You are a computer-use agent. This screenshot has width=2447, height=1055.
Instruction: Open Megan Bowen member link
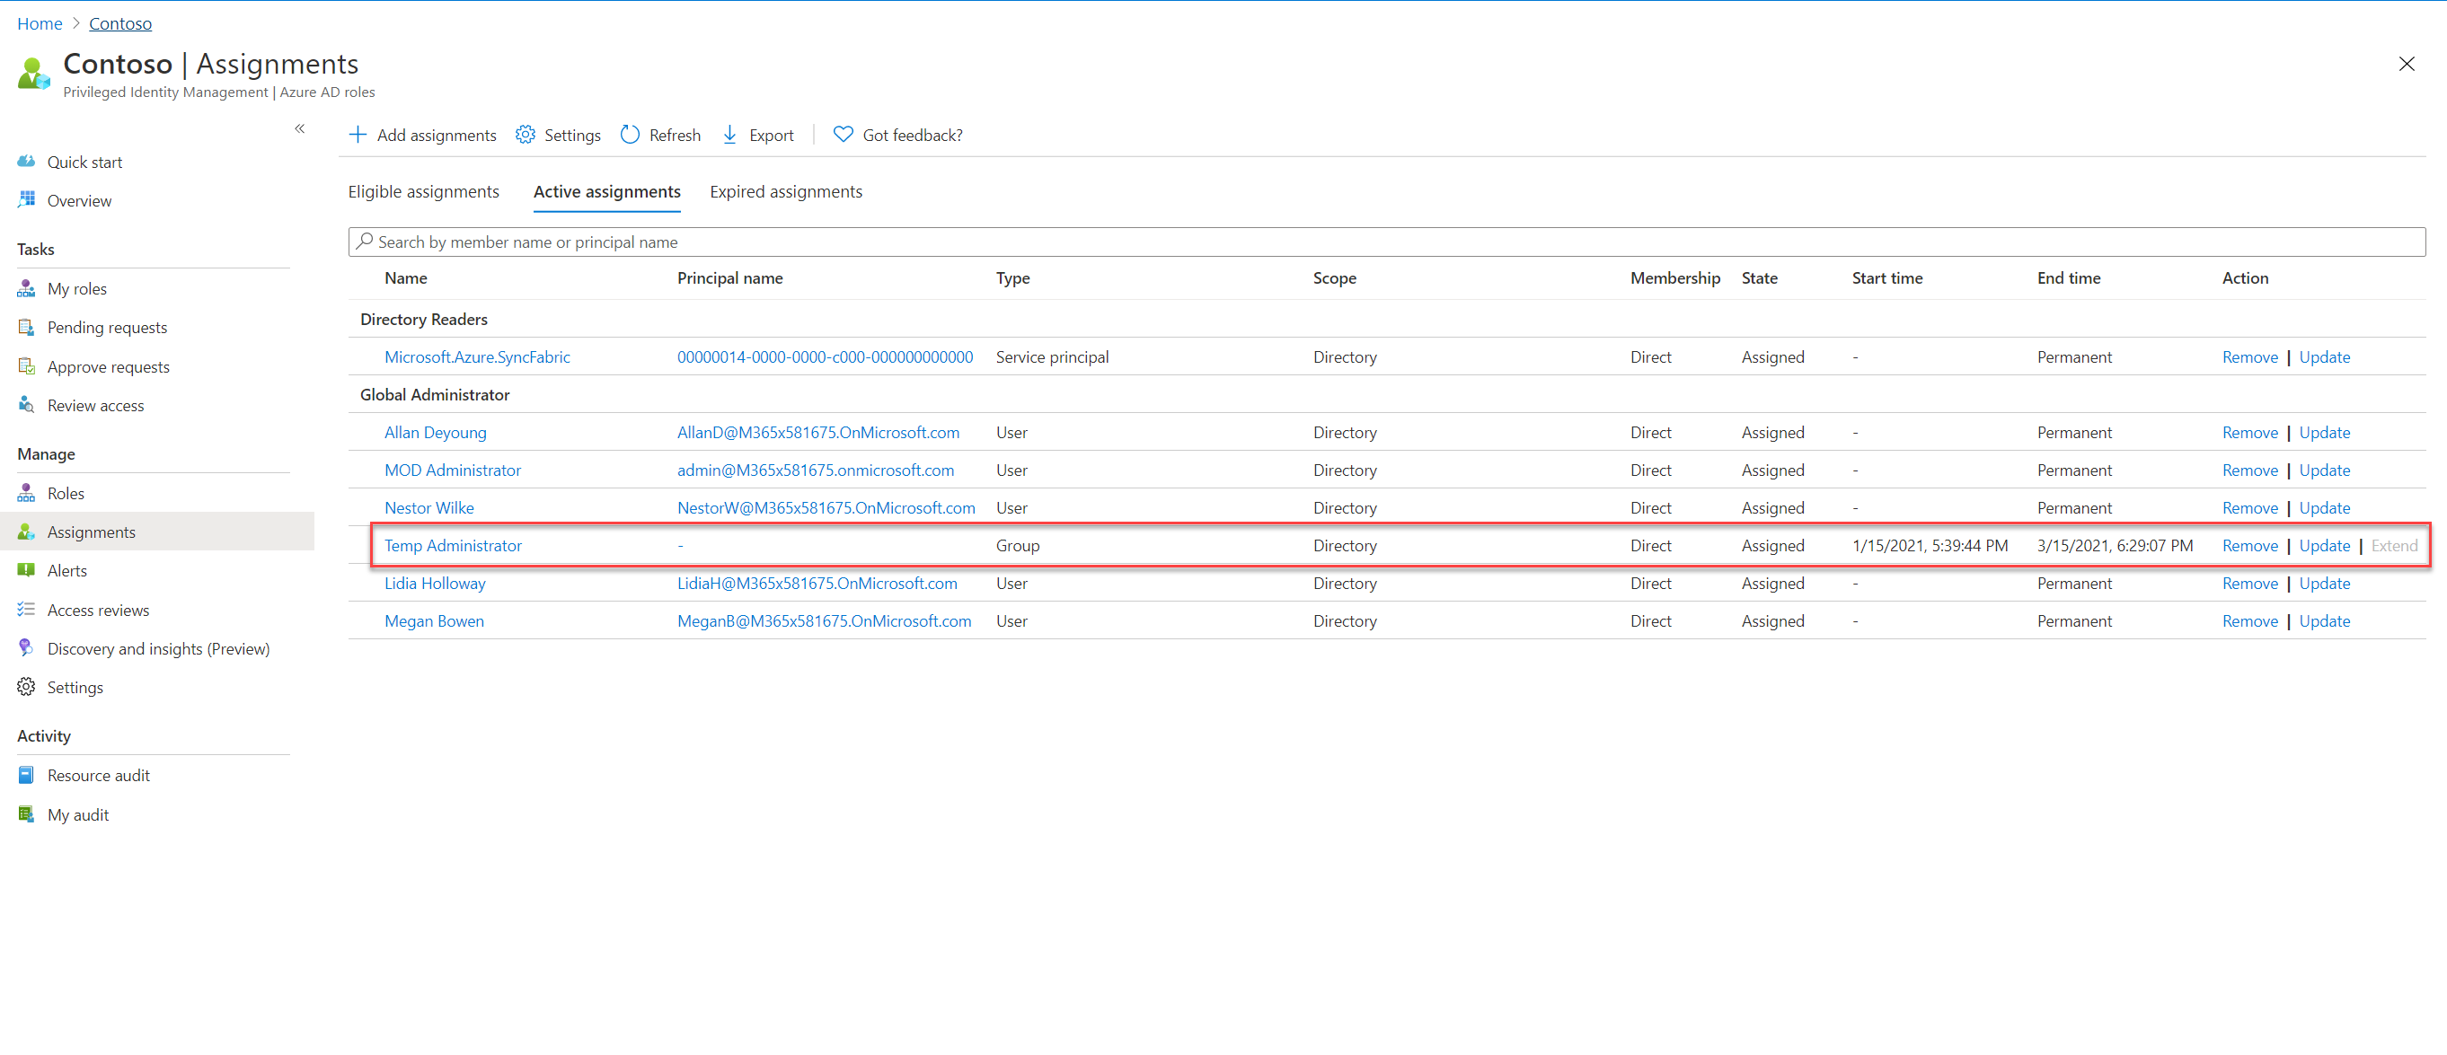pos(434,620)
